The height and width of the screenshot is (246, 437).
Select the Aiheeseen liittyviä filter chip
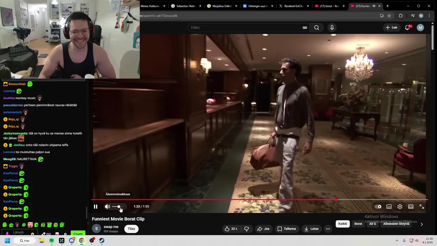coord(396,224)
